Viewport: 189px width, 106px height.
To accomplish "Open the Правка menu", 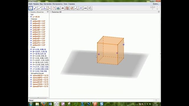I will point(36,4).
